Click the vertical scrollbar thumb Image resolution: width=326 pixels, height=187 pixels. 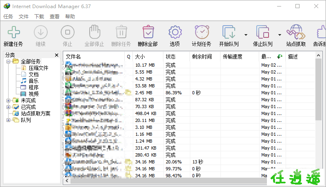point(318,89)
